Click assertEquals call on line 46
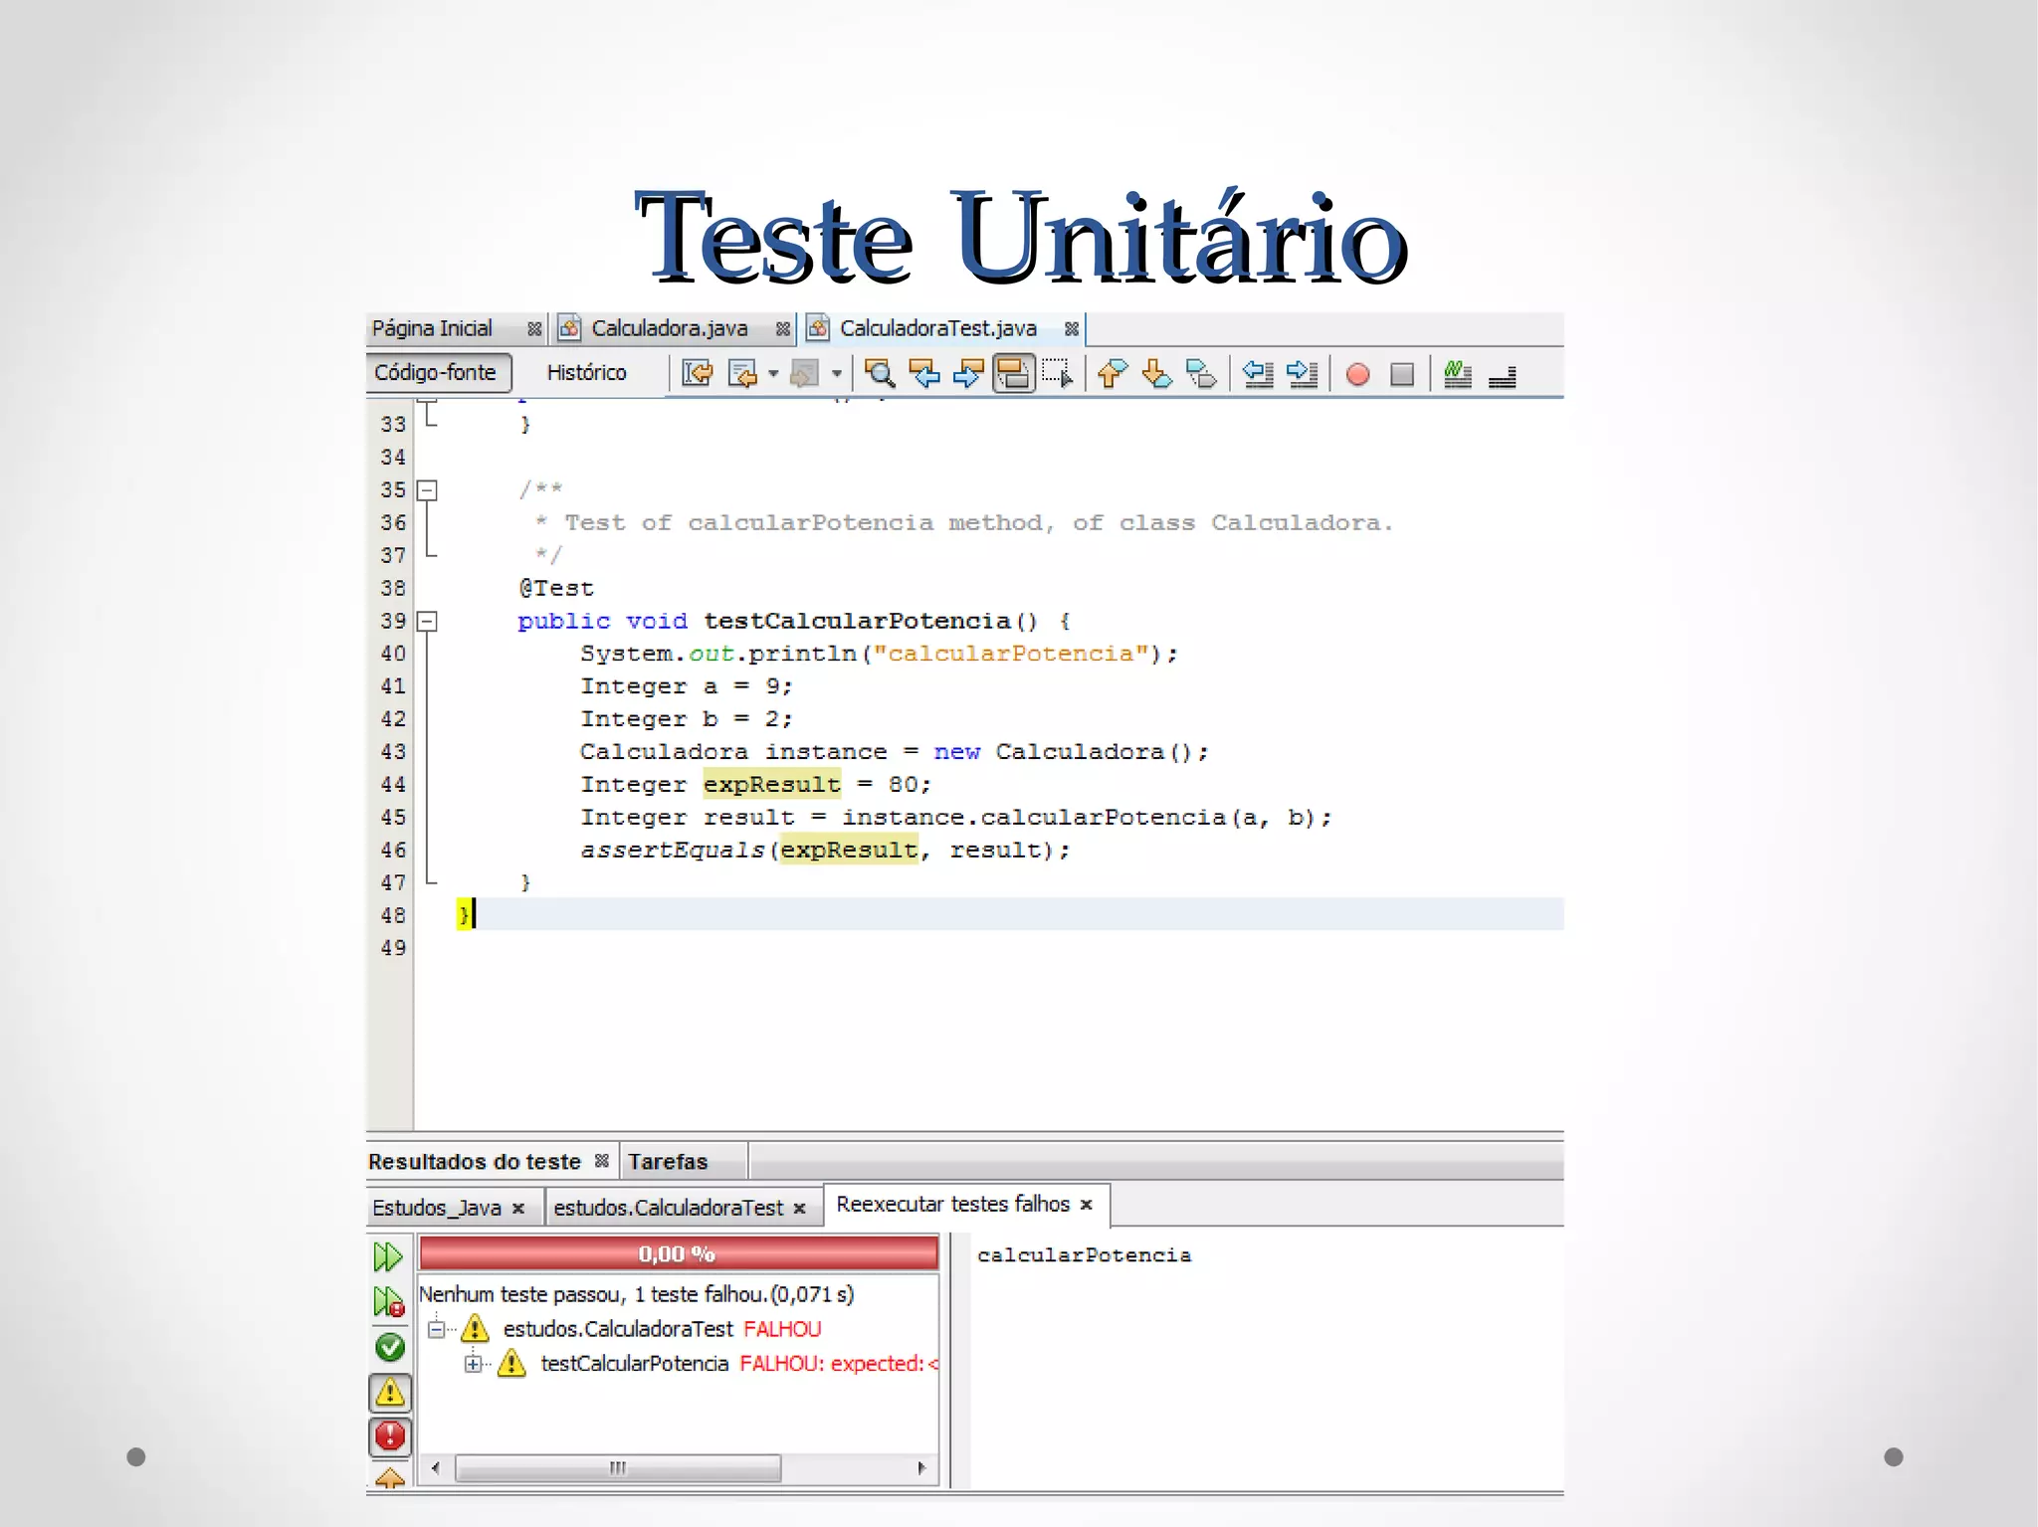2038x1527 pixels. point(673,851)
